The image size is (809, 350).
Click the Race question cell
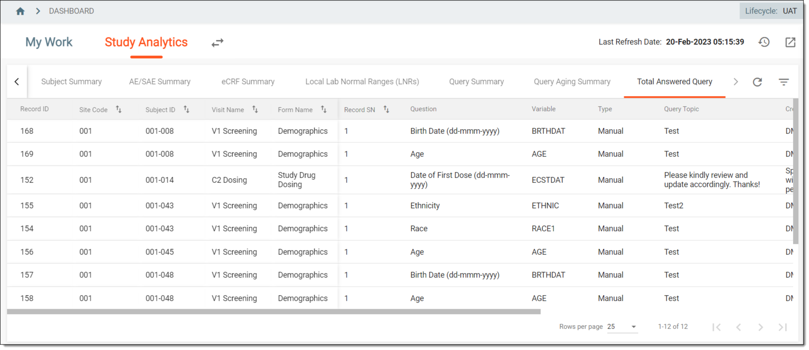[x=419, y=229]
